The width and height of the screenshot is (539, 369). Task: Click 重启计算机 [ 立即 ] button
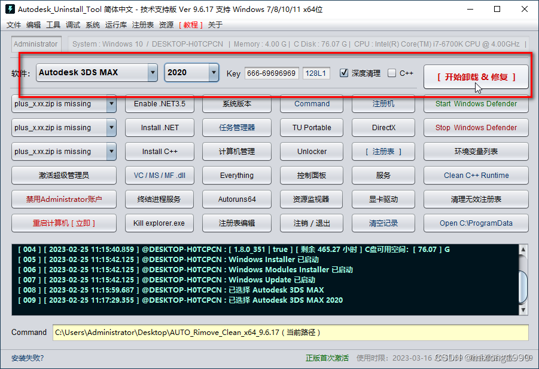(x=64, y=223)
